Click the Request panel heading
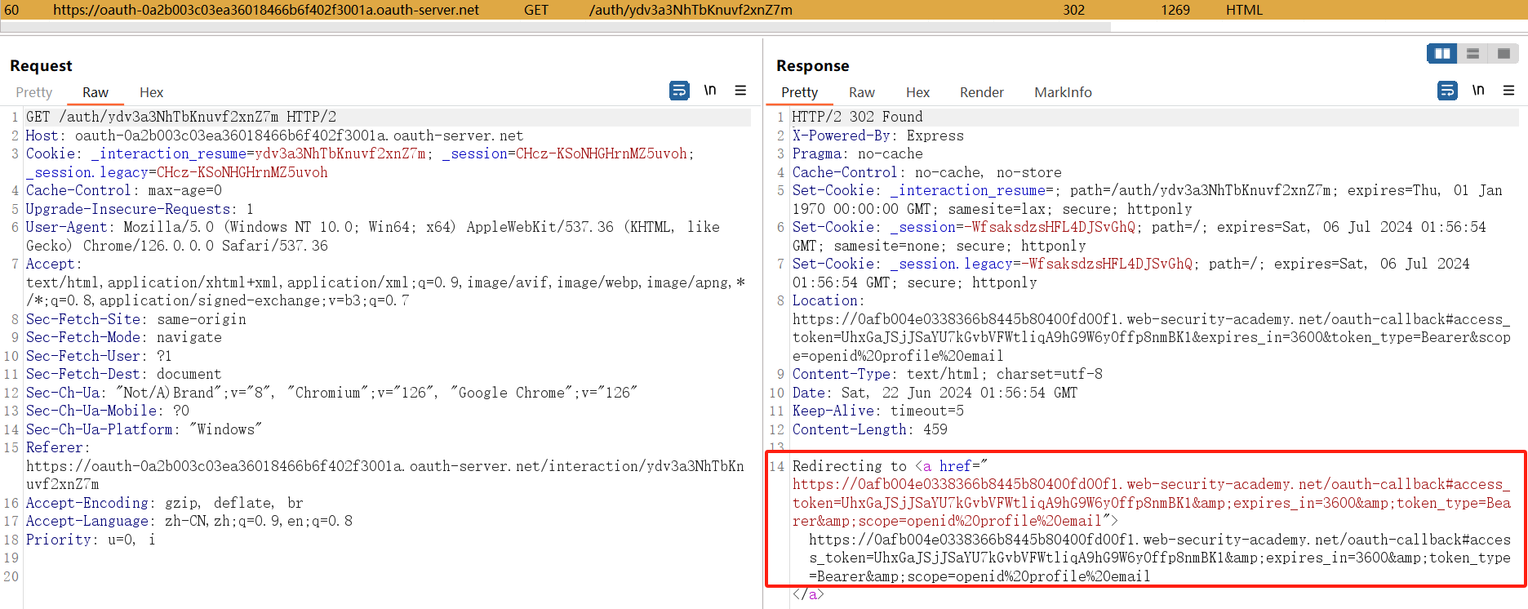This screenshot has width=1528, height=609. (x=41, y=65)
